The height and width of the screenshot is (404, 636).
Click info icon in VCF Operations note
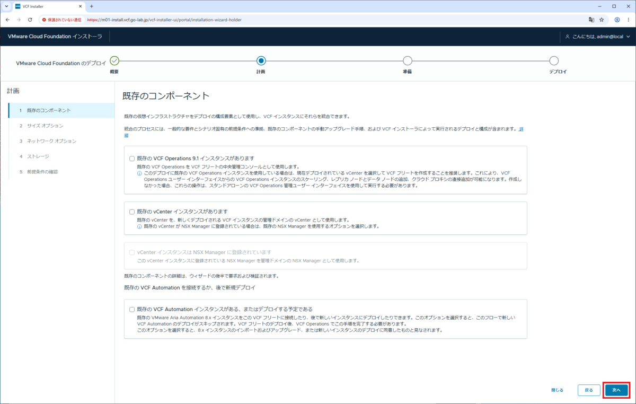pyautogui.click(x=139, y=173)
